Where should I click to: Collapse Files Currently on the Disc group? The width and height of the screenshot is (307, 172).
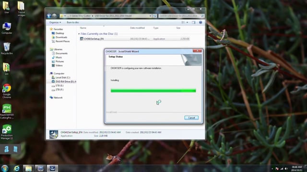coord(79,34)
